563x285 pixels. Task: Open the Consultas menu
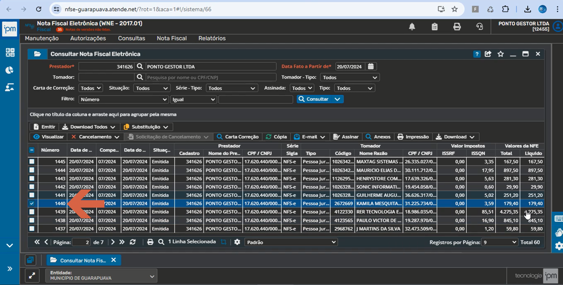(x=131, y=38)
